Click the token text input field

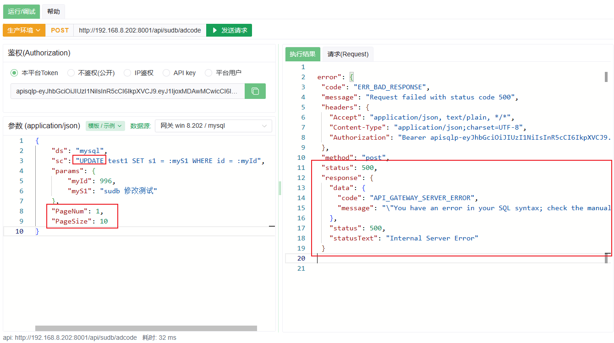point(127,91)
